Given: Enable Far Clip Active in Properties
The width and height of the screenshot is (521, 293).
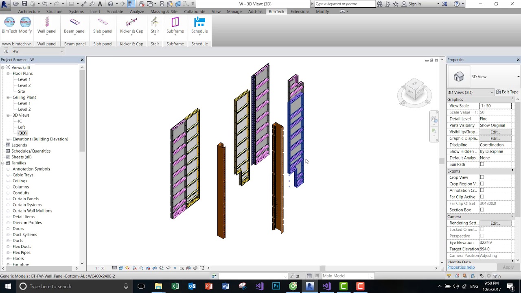Looking at the screenshot, I should 483,197.
